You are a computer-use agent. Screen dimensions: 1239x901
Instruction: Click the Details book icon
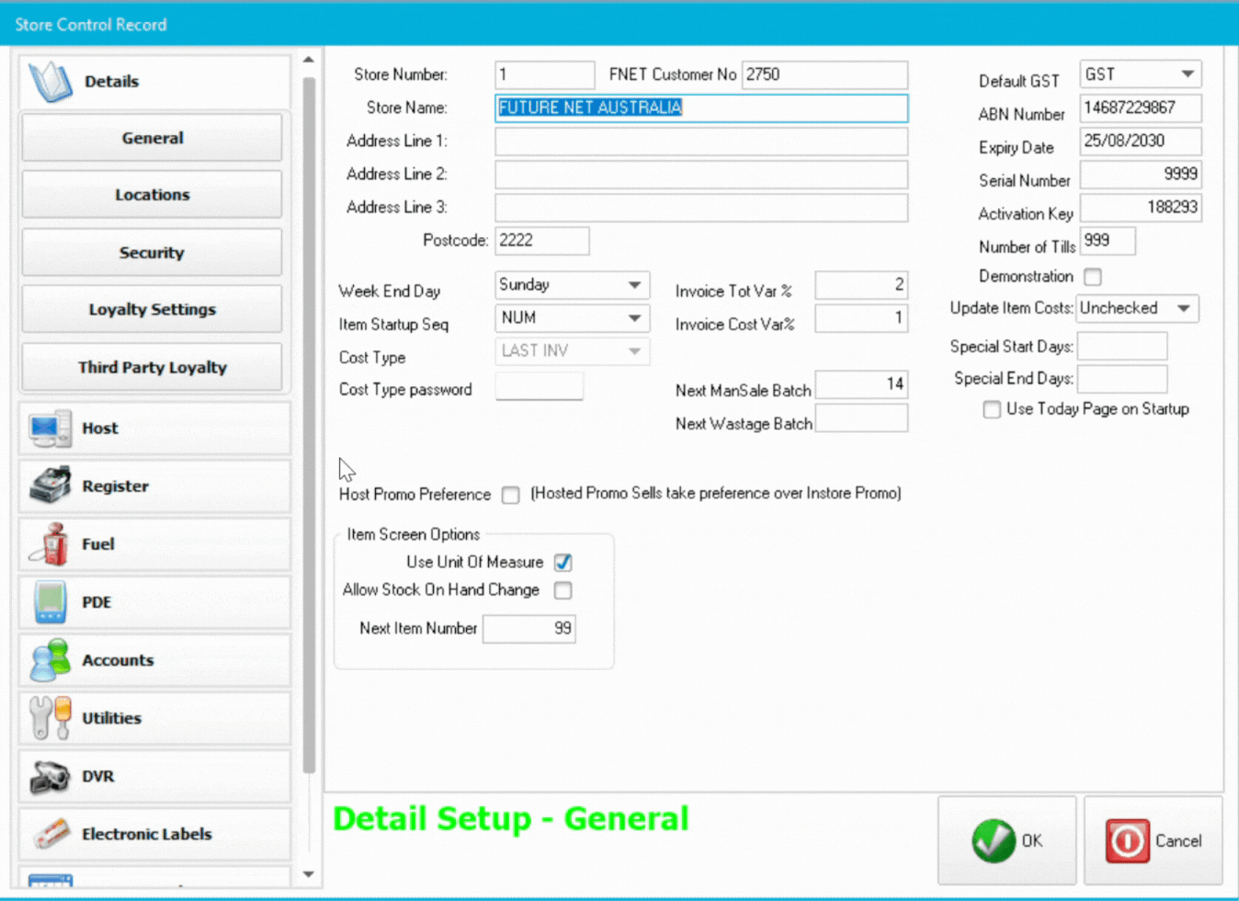[x=51, y=82]
